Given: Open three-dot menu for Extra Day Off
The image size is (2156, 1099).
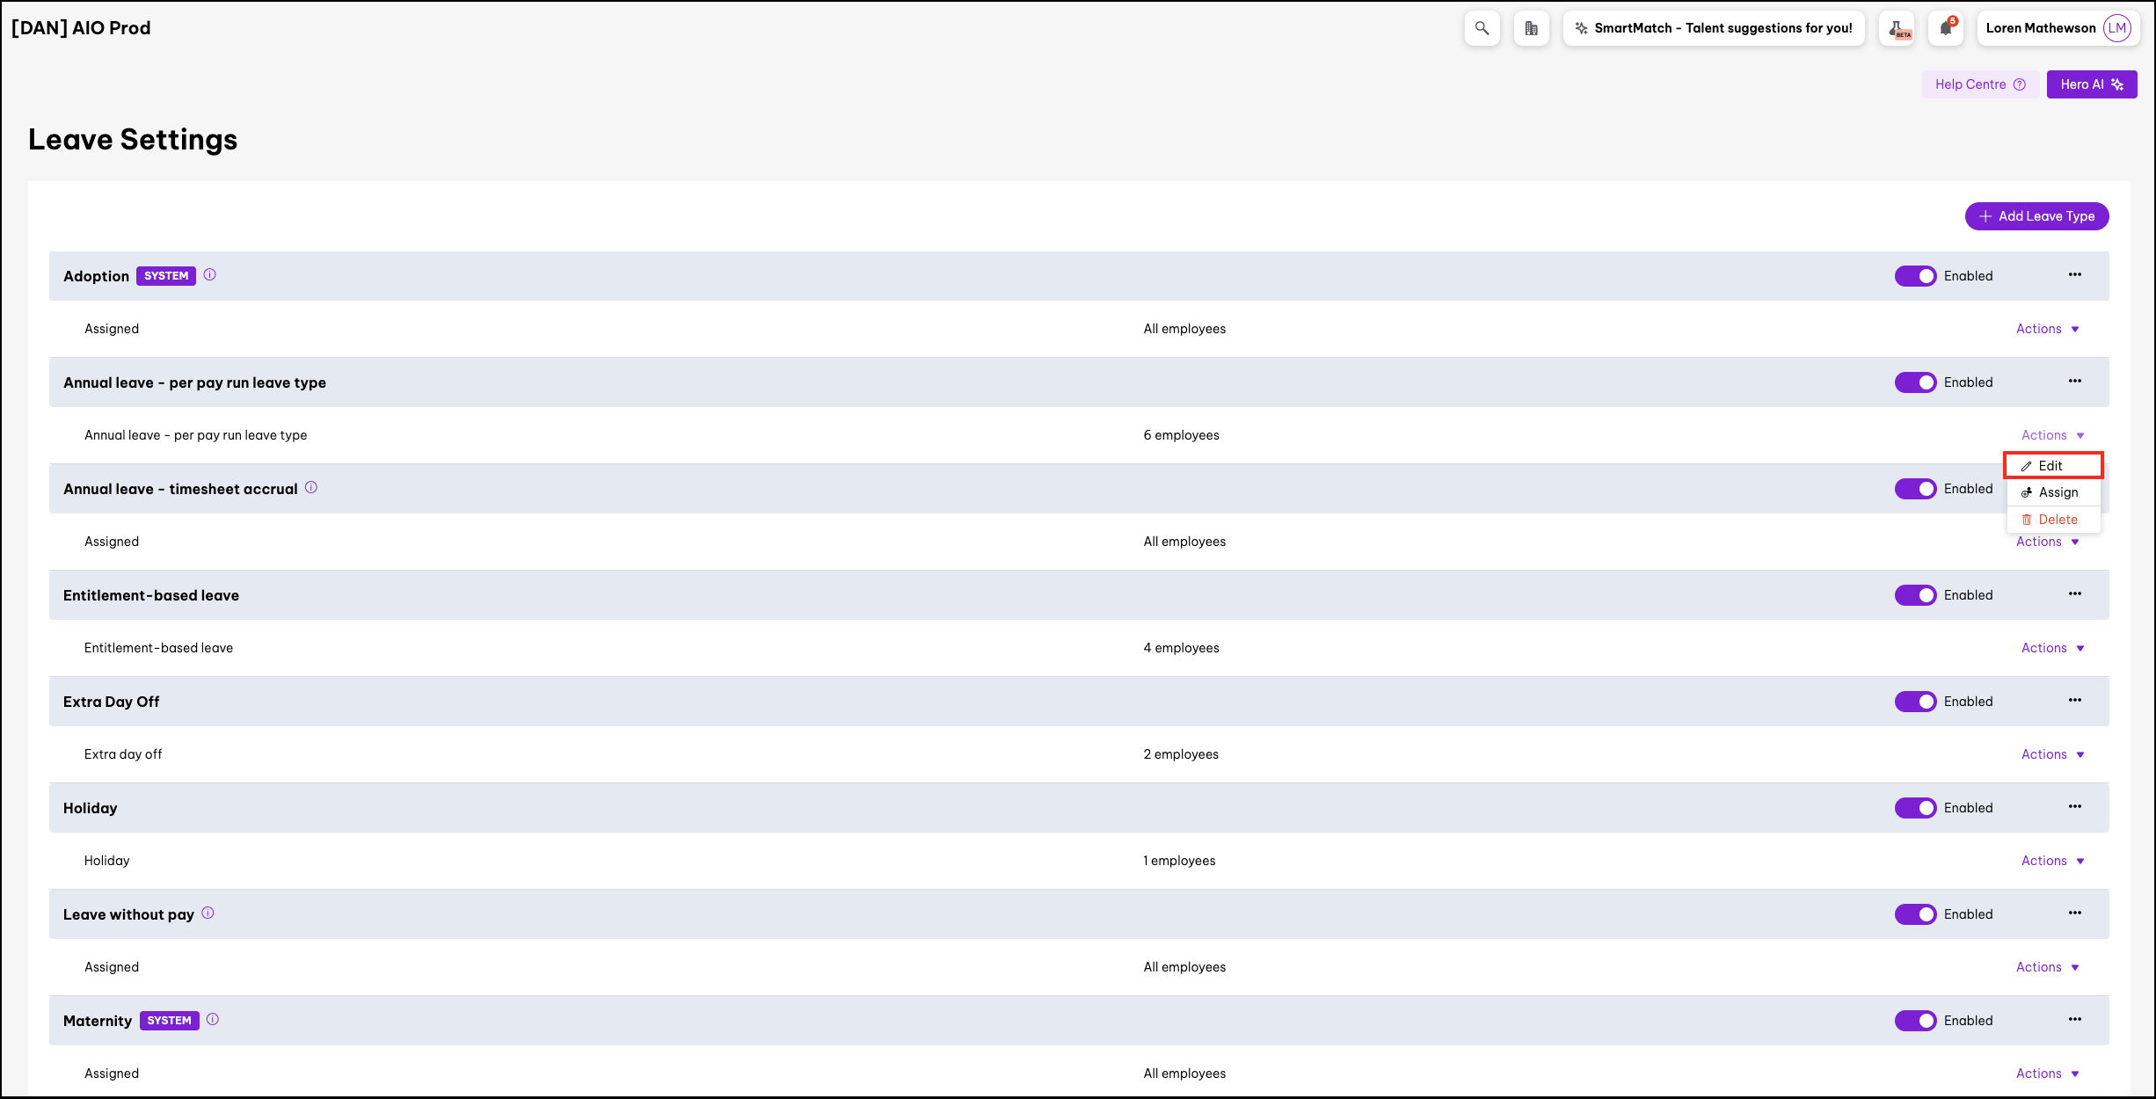Looking at the screenshot, I should click(2074, 700).
